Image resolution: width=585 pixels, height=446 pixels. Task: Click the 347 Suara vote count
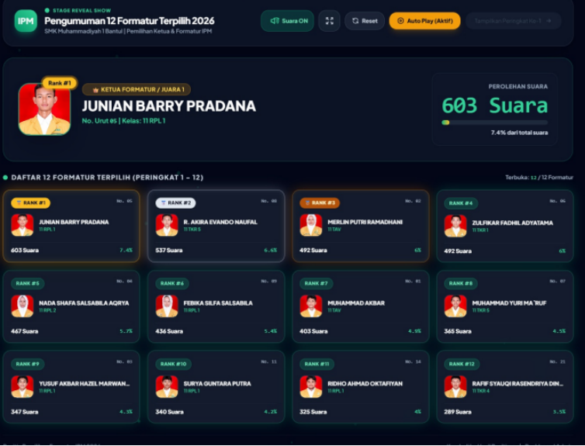tap(25, 412)
